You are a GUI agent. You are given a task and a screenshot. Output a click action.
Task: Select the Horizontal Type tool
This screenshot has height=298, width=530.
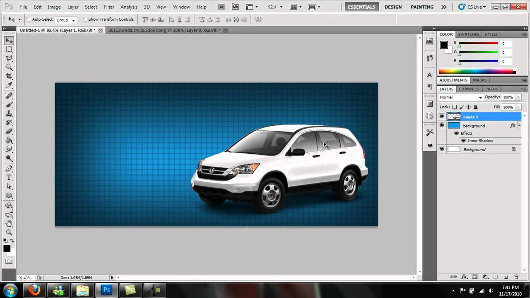pyautogui.click(x=9, y=178)
